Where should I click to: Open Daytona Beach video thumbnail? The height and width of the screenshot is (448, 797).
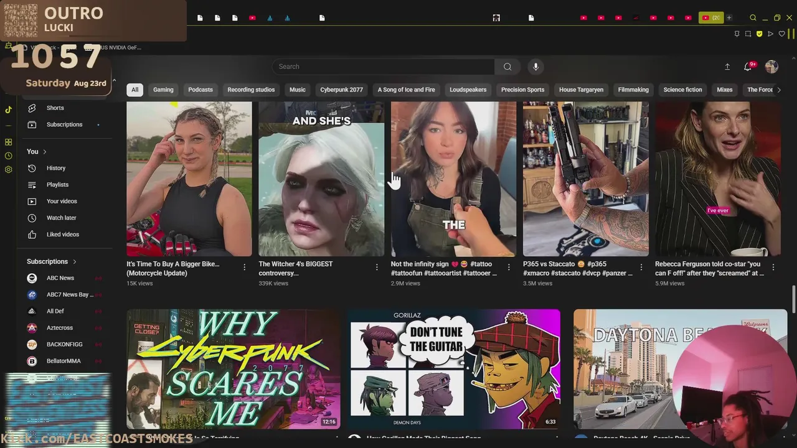680,369
